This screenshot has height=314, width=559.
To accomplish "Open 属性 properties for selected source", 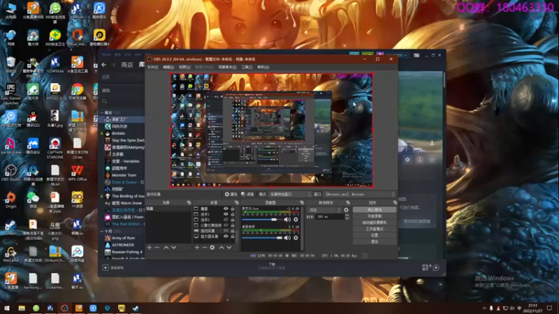I will pos(231,195).
